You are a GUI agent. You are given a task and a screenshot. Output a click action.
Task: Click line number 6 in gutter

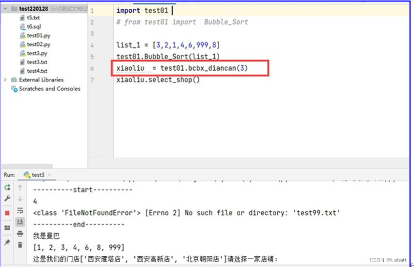pos(92,68)
